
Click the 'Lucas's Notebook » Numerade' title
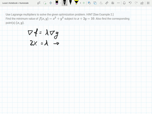pyautogui.click(x=16, y=3)
